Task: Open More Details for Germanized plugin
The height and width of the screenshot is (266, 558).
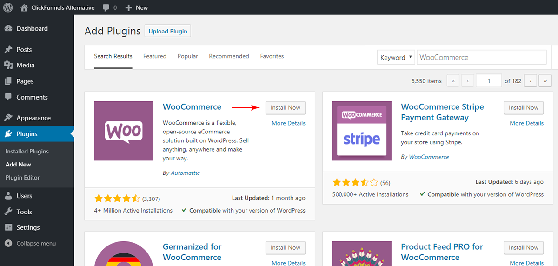Action: coord(288,263)
